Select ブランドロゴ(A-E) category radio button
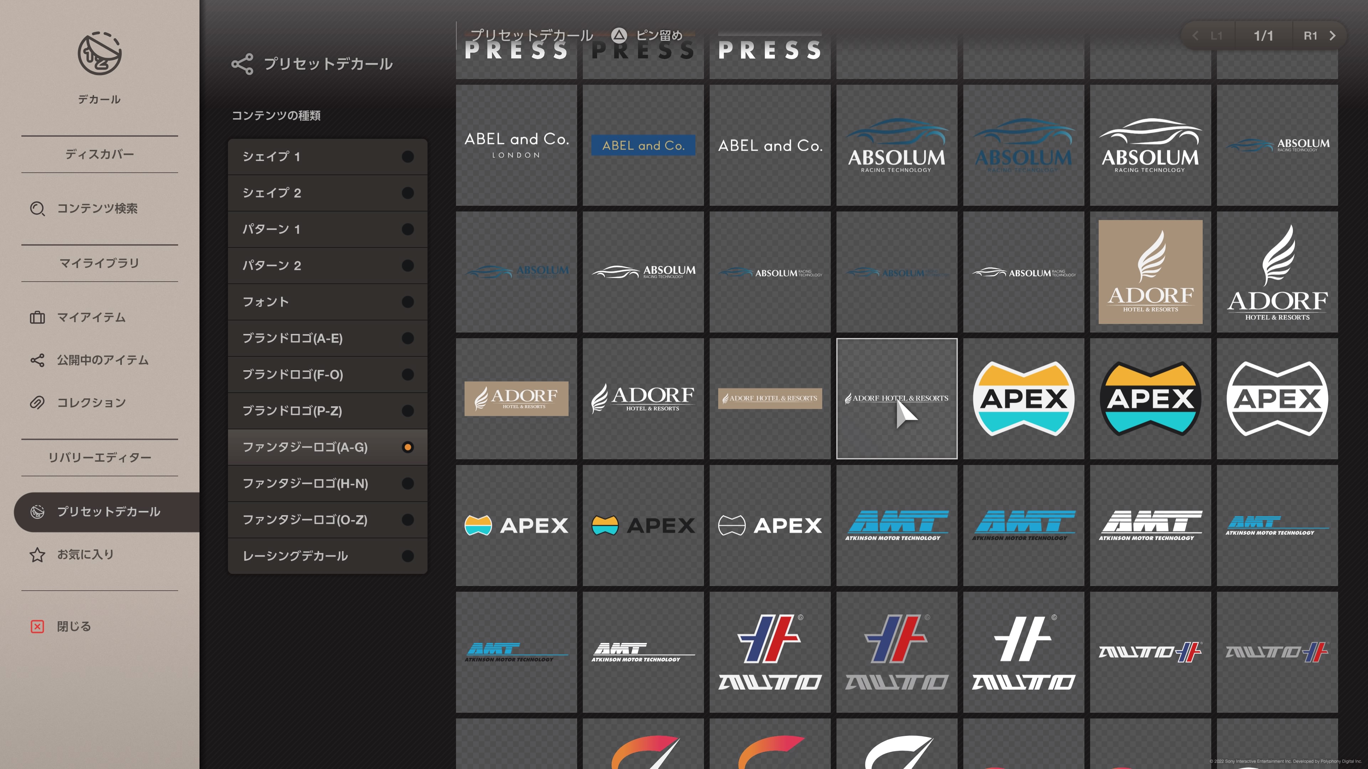This screenshot has height=769, width=1368. (407, 338)
